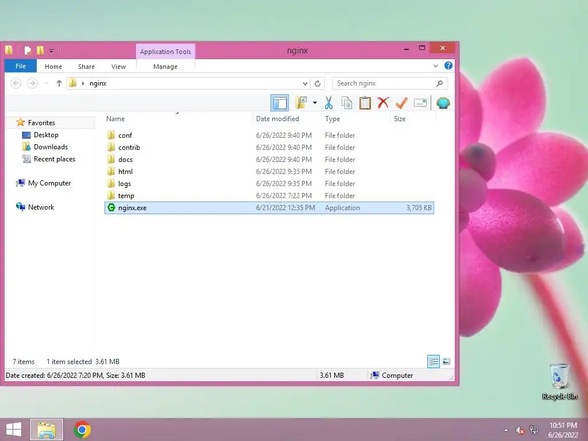Expand the ribbon with the chevron
Viewport: 588px width, 441px height.
(436, 66)
